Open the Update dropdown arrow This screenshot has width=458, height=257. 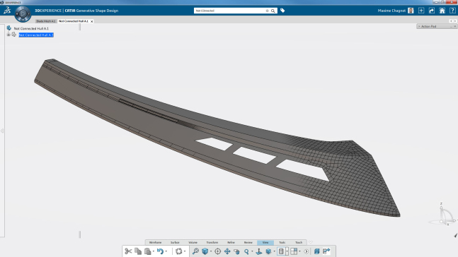185,251
